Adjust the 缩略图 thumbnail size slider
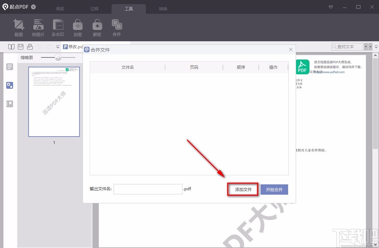Viewport: 379px width, 248px height. coord(58,57)
